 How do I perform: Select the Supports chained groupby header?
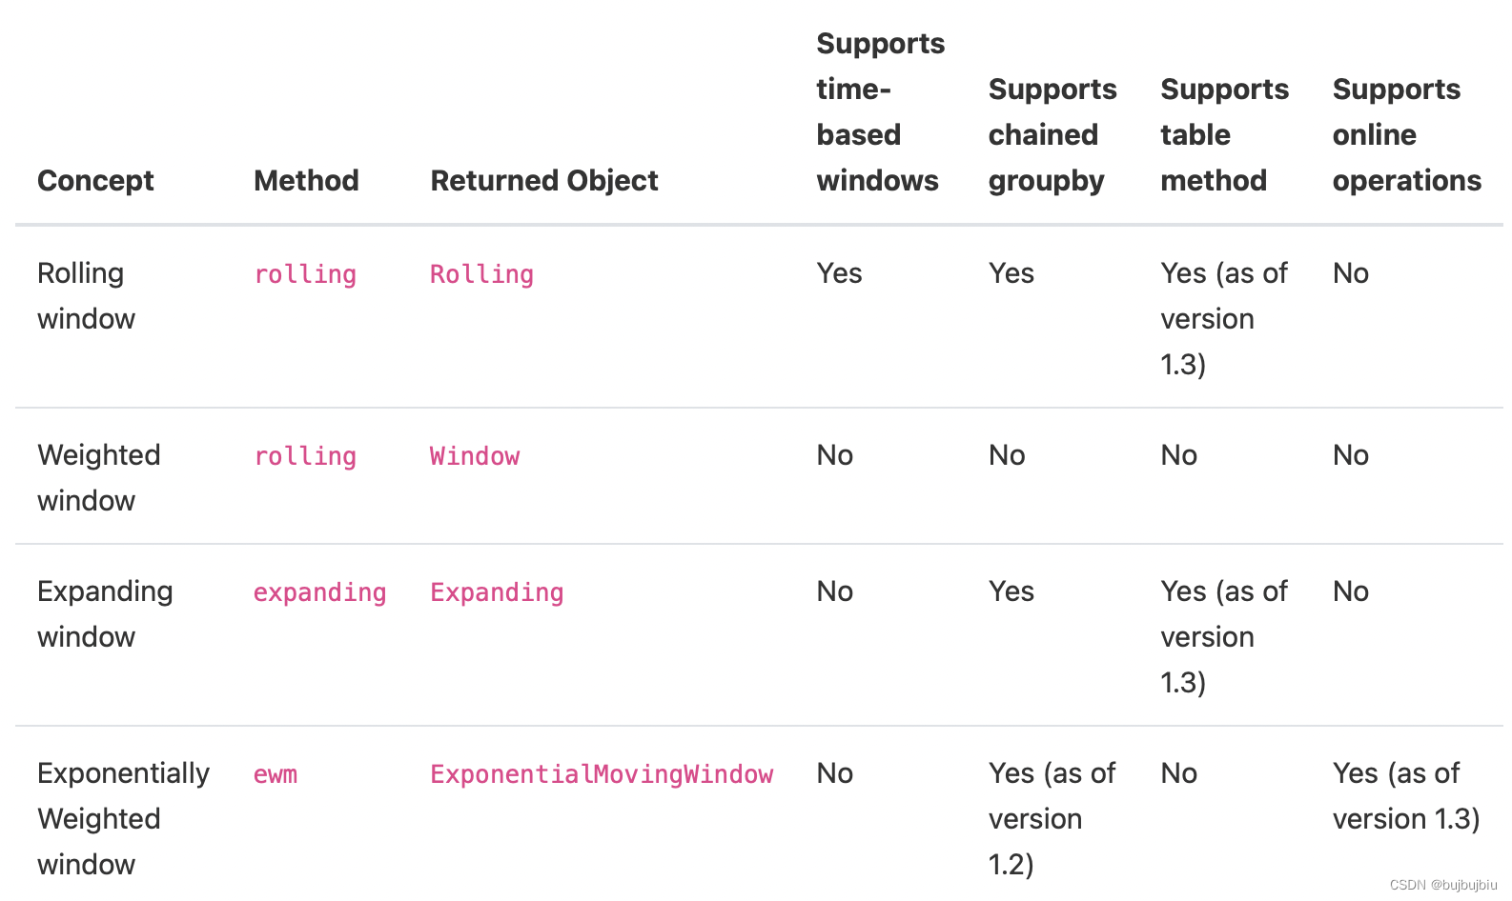(1052, 134)
